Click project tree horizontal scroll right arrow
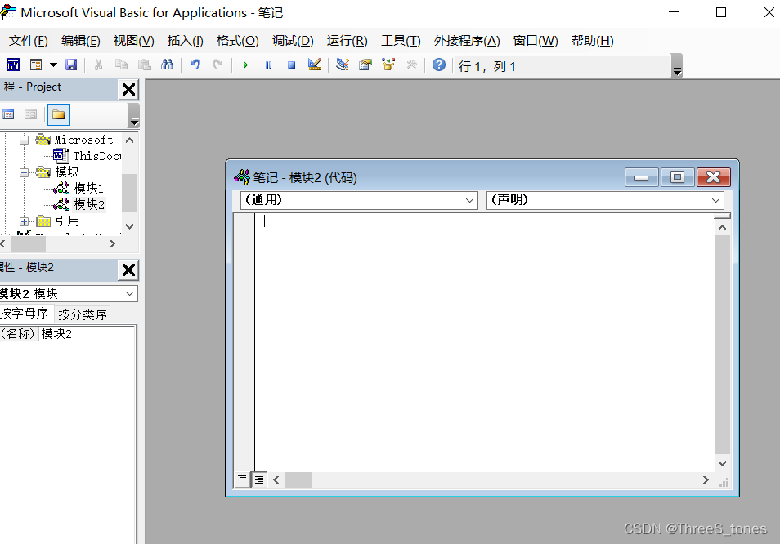 112,244
